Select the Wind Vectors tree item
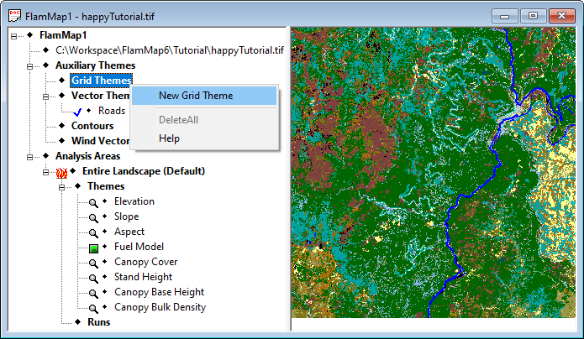Viewport: 584px width, 339px height. click(100, 141)
